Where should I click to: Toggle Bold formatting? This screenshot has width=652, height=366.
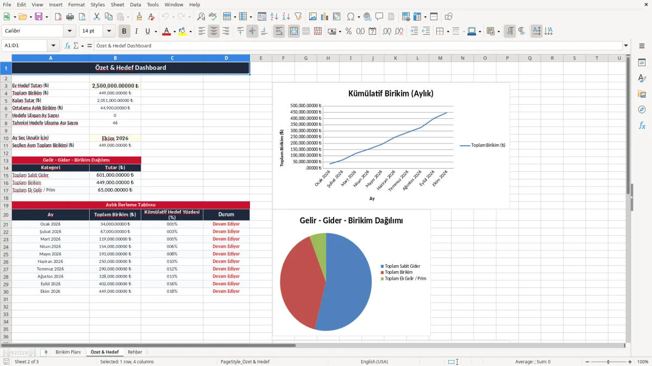(124, 31)
